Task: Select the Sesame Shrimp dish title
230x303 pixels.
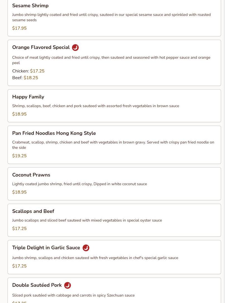Action: coord(30,6)
